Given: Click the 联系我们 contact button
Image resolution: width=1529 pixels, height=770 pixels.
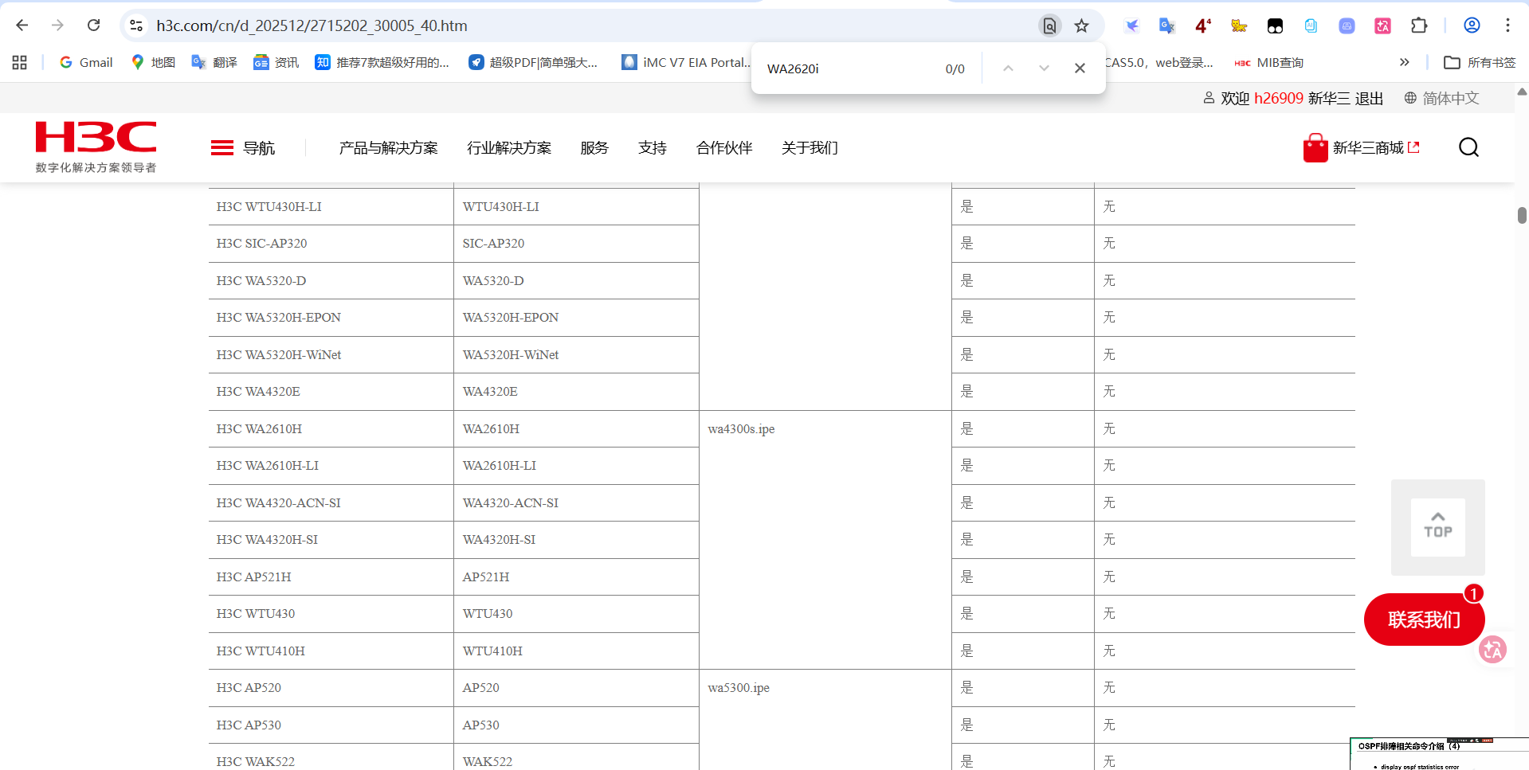Looking at the screenshot, I should point(1423,620).
